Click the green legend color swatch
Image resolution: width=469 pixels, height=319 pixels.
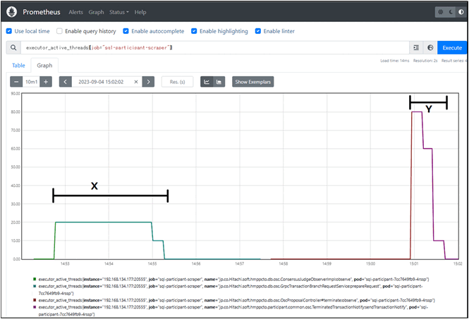[35, 279]
